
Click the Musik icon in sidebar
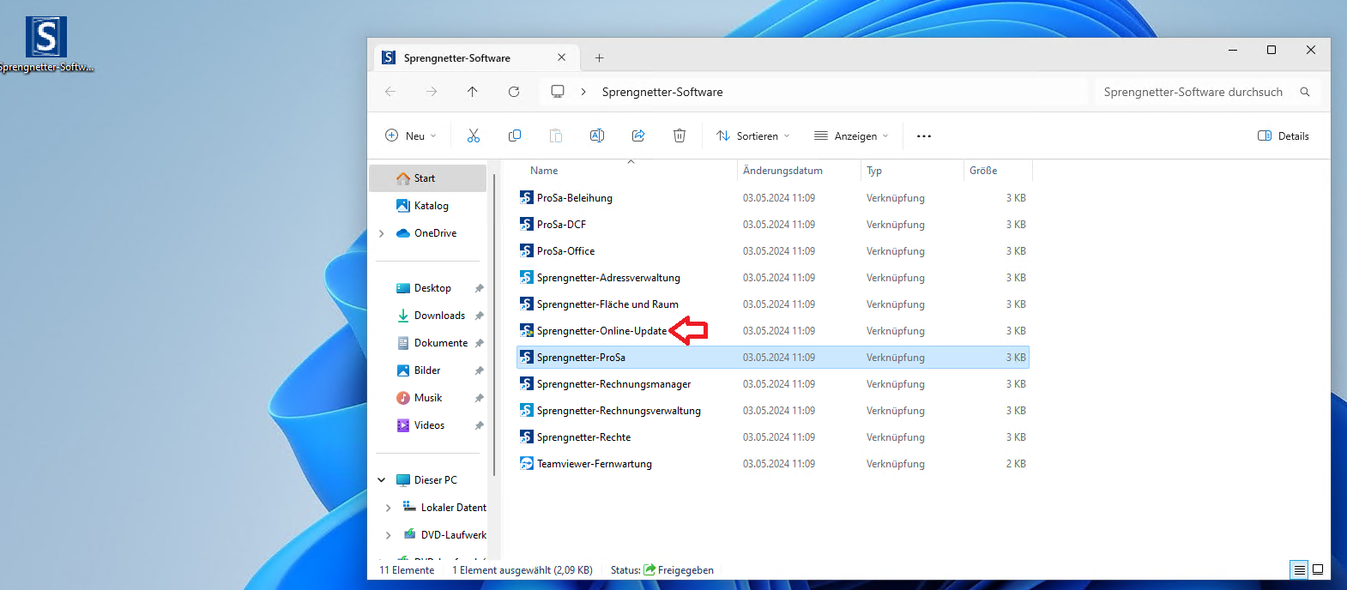point(403,398)
